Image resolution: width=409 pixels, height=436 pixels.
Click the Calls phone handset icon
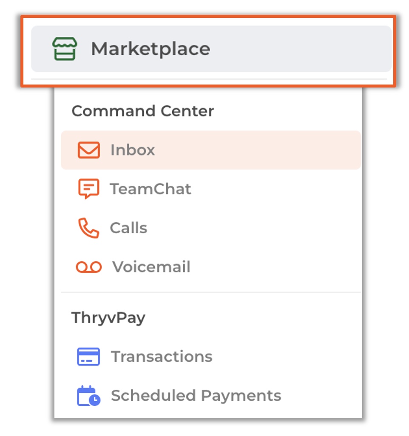[88, 228]
